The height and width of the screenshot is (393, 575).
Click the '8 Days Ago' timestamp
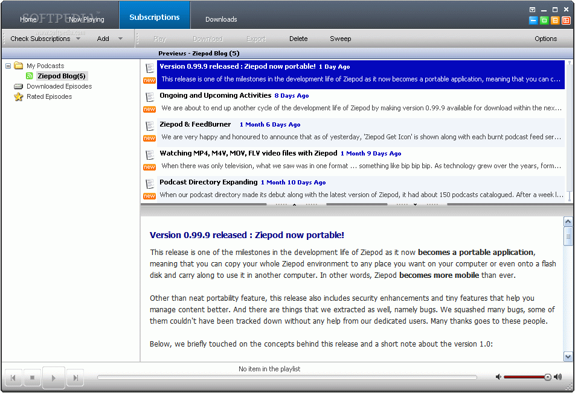click(292, 96)
